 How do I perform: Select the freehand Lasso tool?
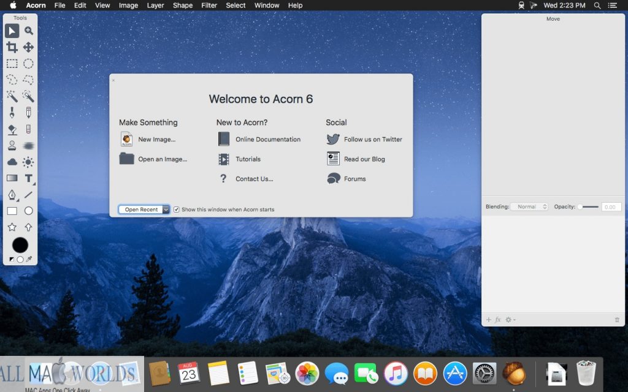[12, 80]
